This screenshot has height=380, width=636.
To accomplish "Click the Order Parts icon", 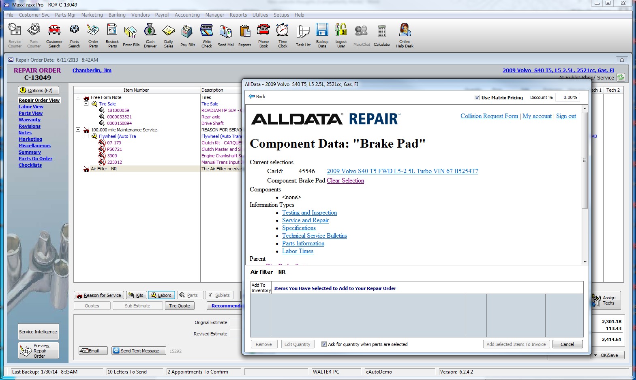I will pyautogui.click(x=93, y=36).
